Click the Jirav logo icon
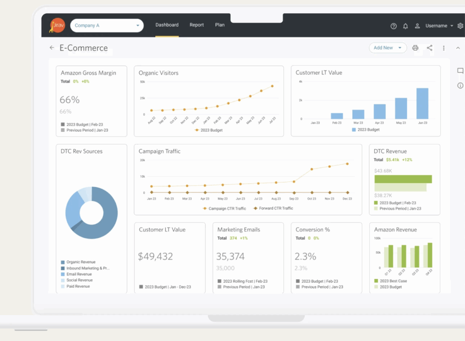 [x=58, y=25]
